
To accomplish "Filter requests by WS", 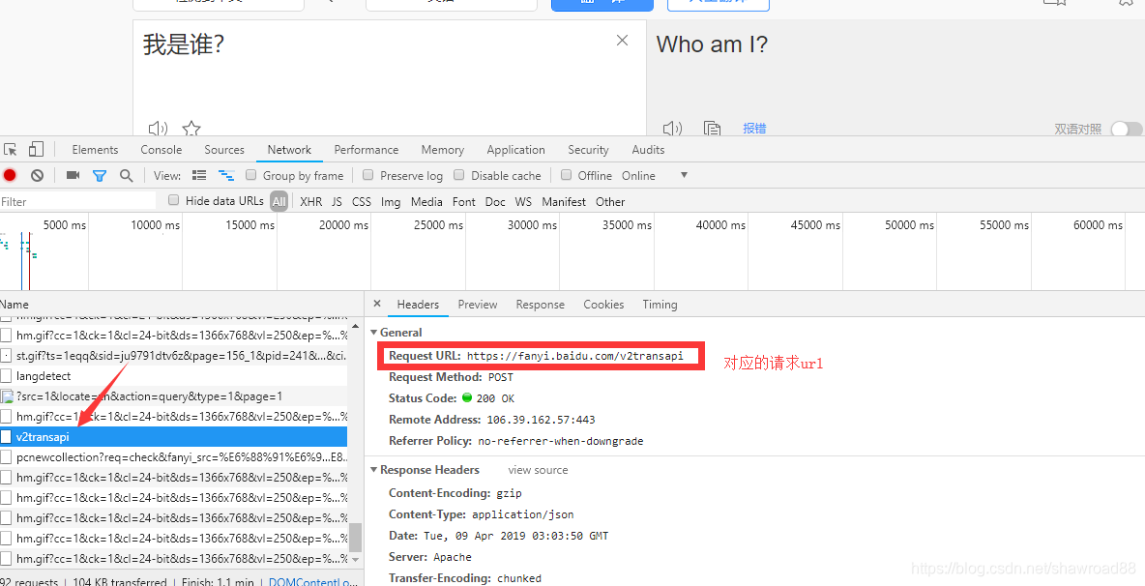I will [x=523, y=201].
